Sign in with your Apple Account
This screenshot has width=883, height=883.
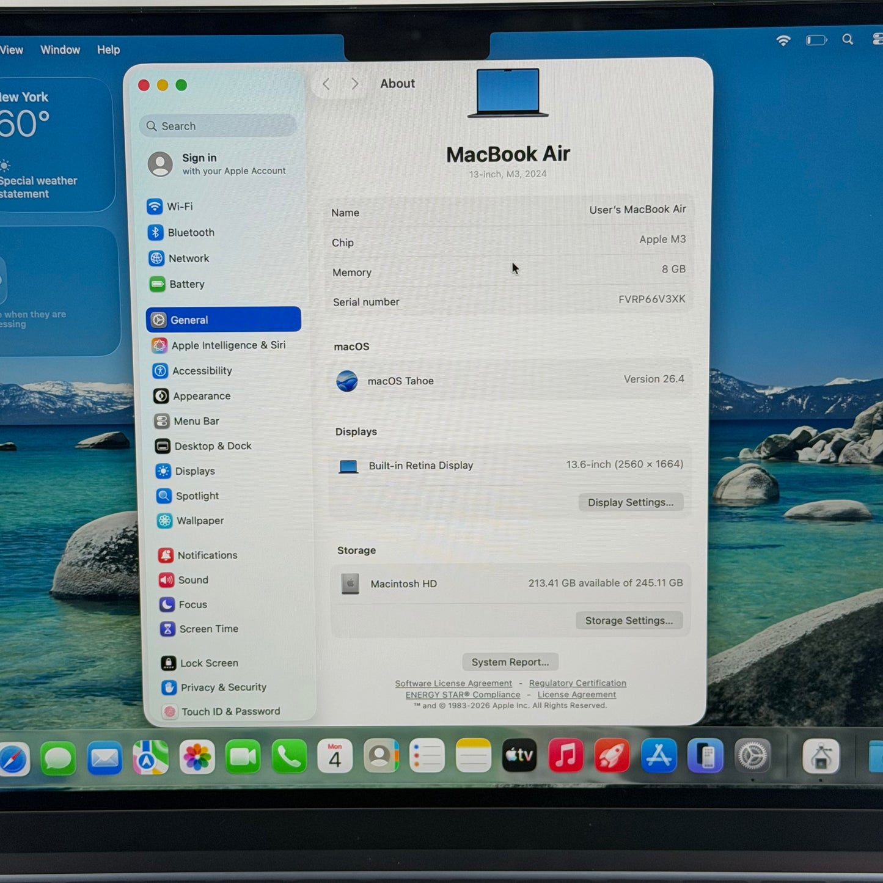pyautogui.click(x=218, y=164)
